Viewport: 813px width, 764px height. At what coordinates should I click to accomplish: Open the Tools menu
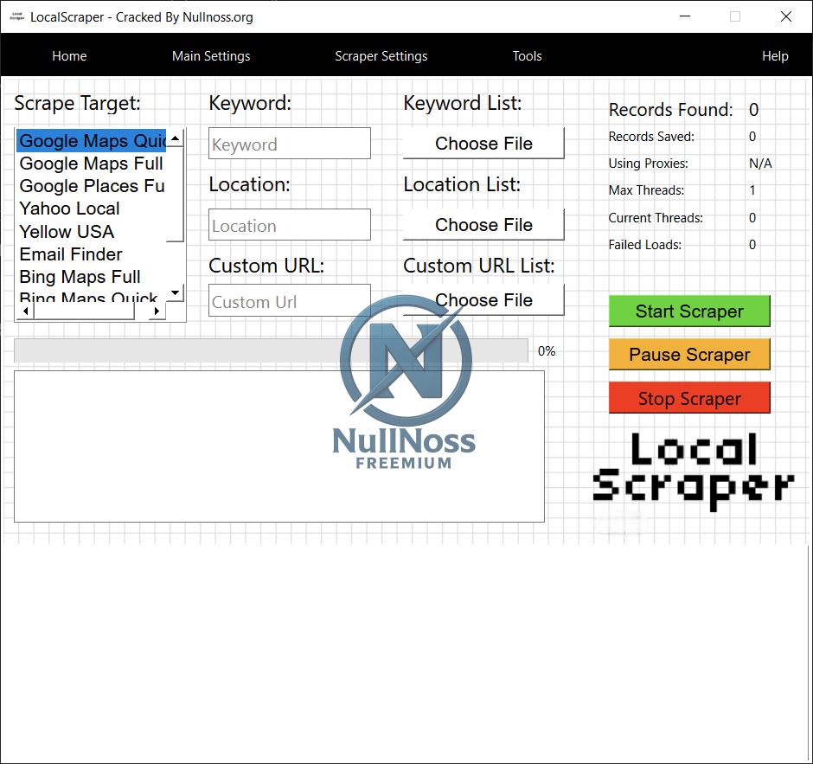[527, 56]
